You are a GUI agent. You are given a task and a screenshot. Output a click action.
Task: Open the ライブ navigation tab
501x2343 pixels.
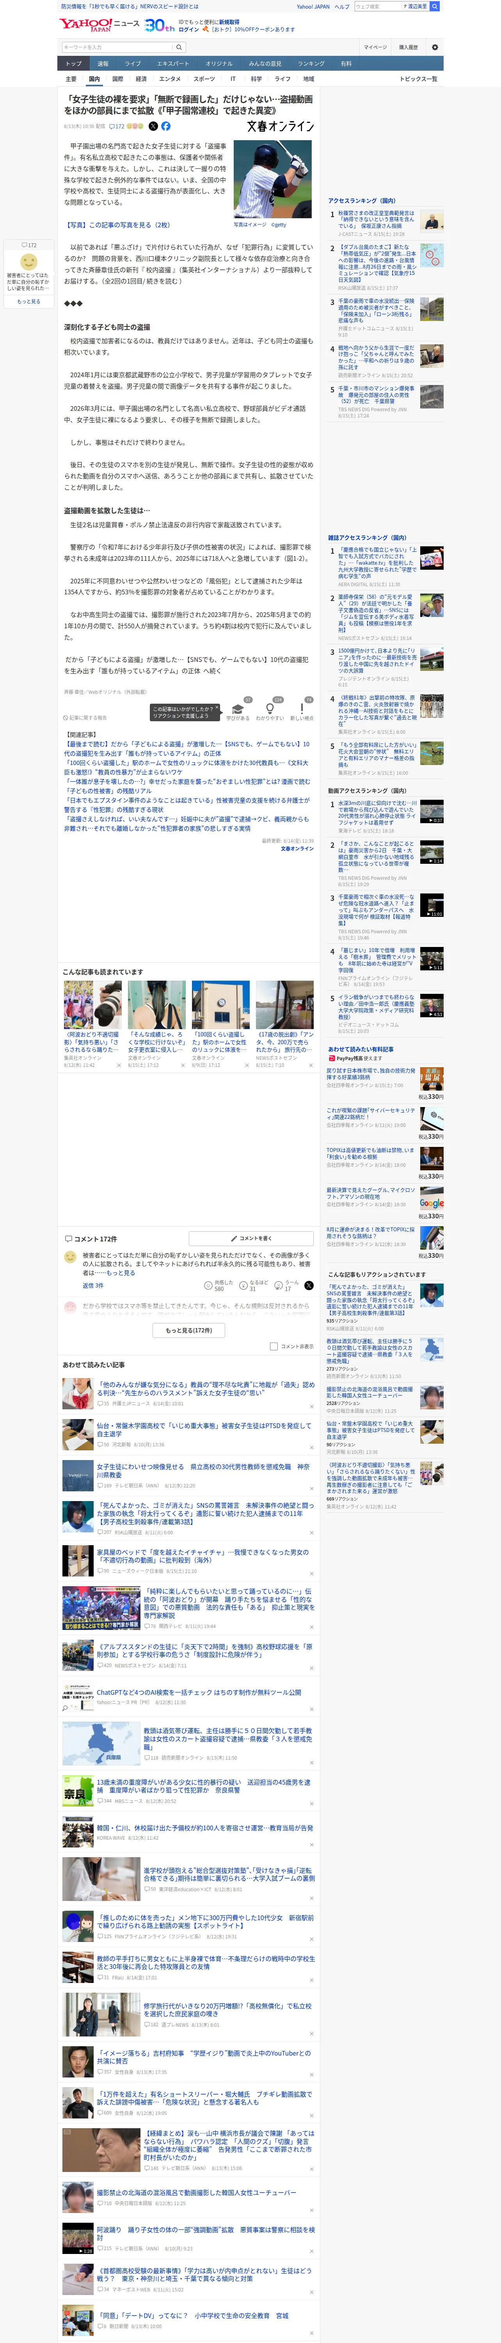tap(133, 64)
